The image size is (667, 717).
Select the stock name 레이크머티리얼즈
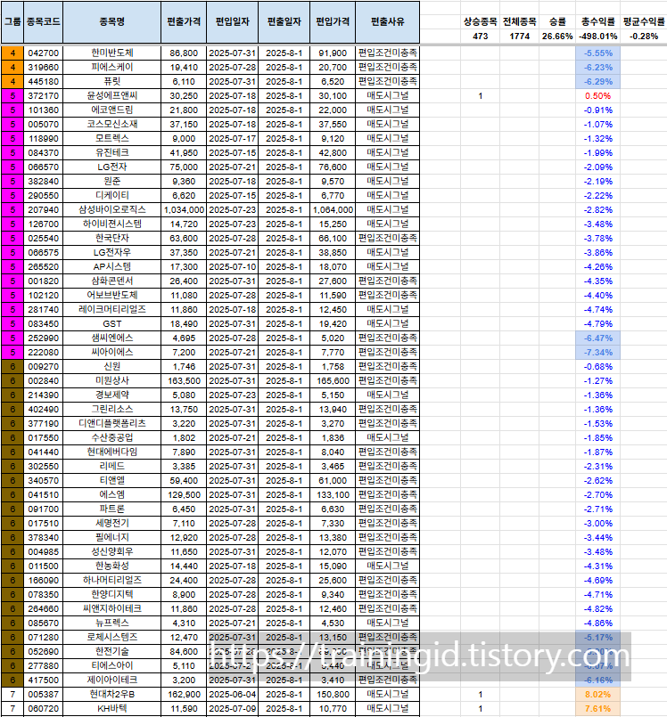(x=111, y=310)
